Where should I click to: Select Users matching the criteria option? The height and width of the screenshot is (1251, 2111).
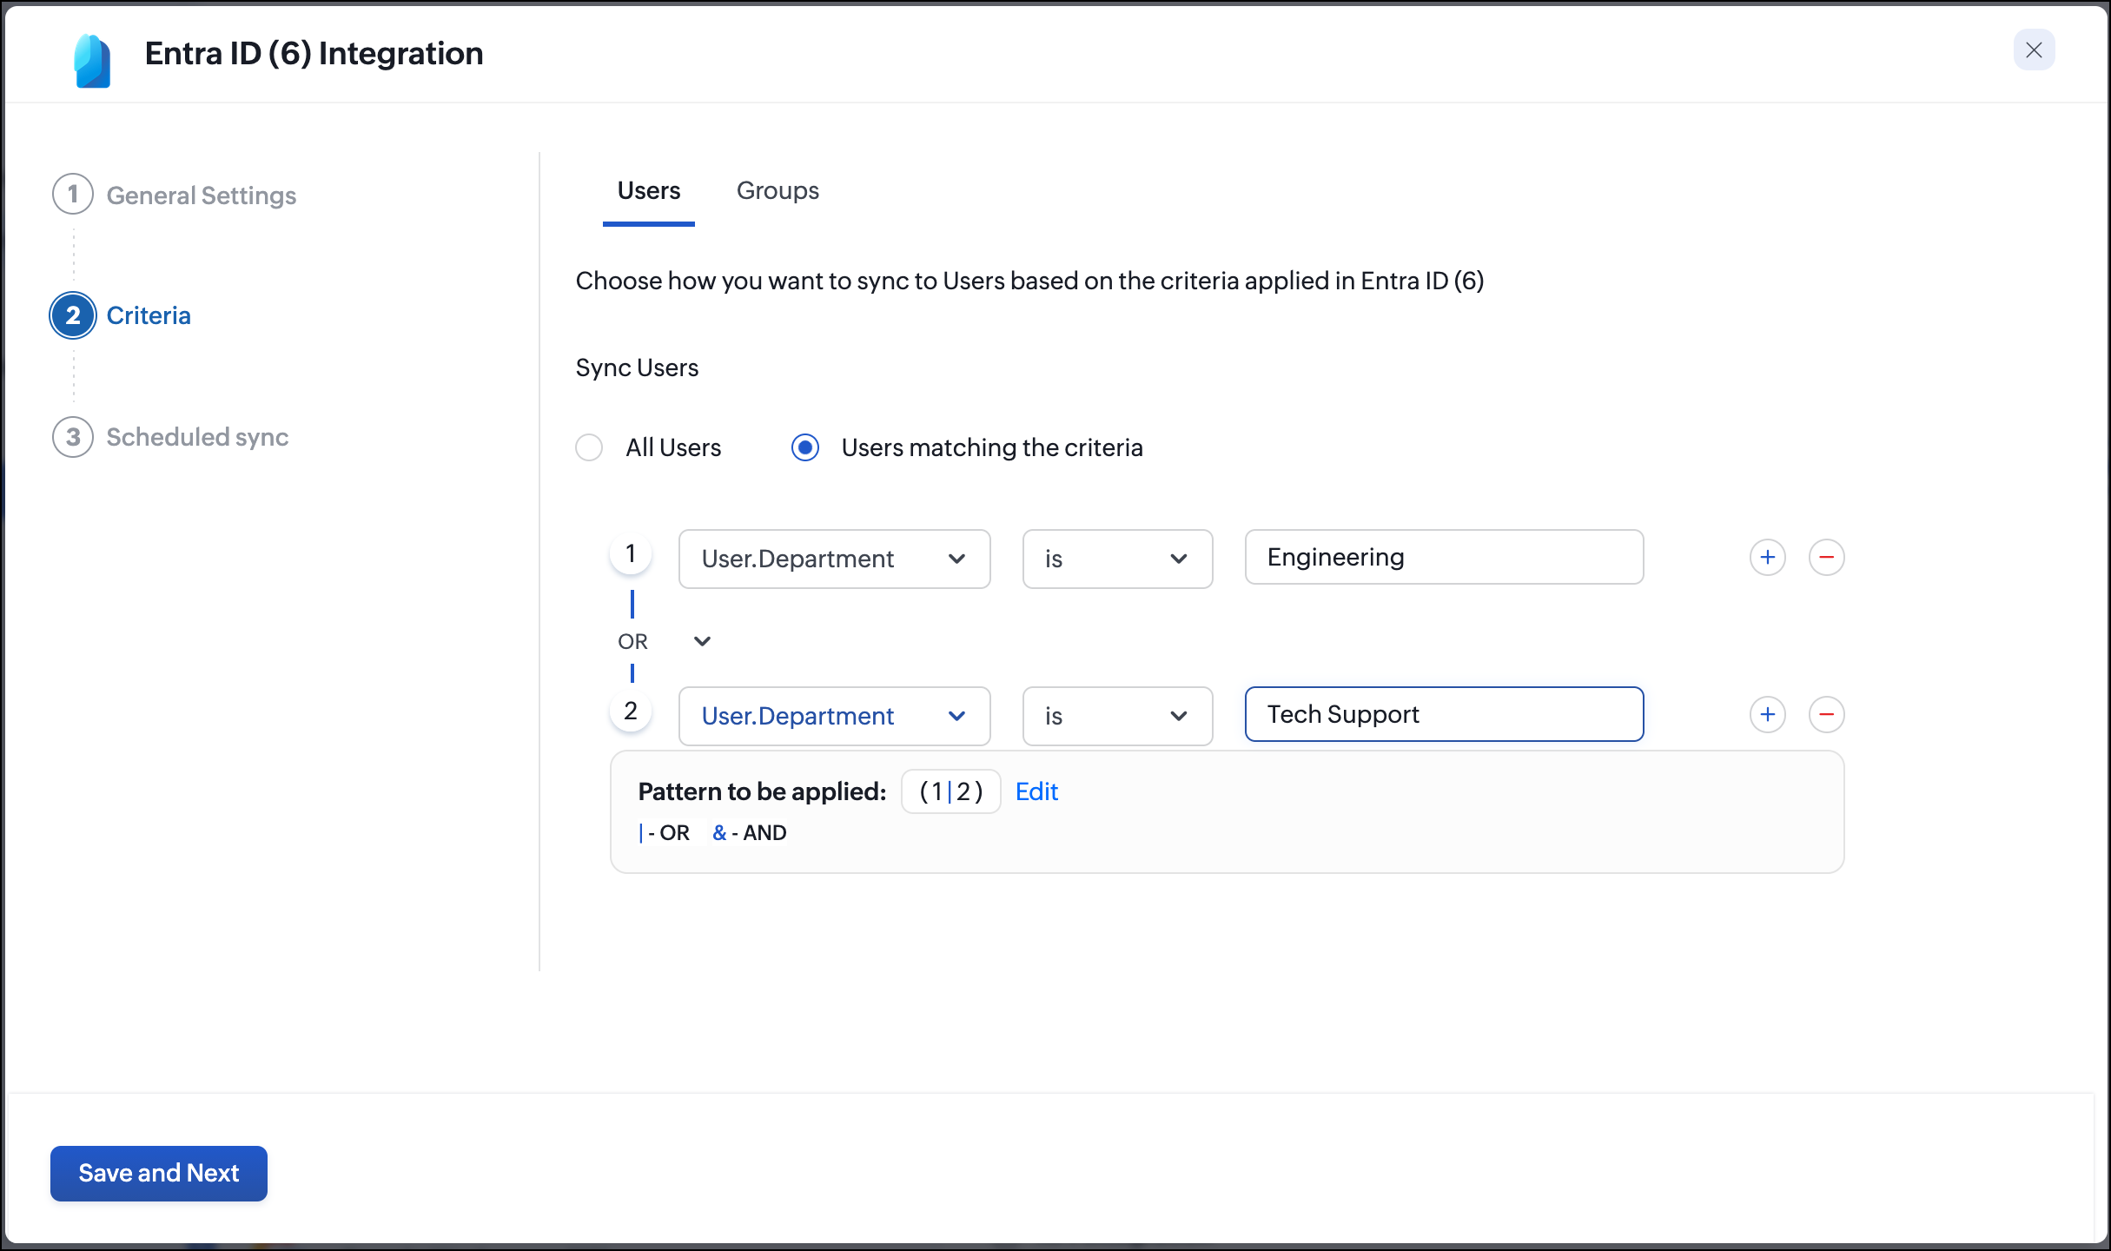805,447
